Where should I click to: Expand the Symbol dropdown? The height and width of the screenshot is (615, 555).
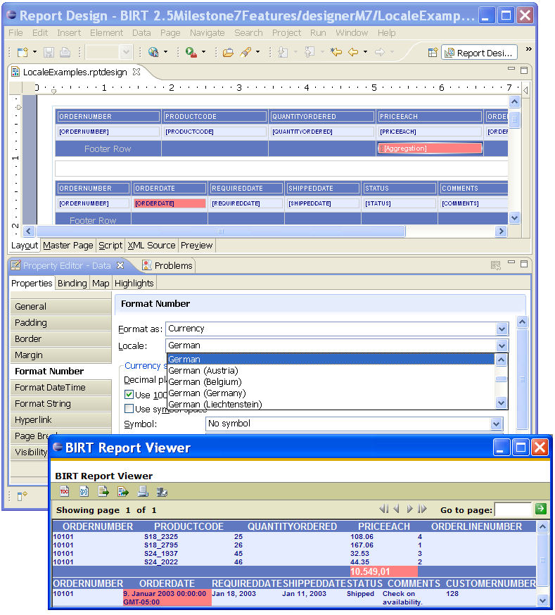(496, 424)
